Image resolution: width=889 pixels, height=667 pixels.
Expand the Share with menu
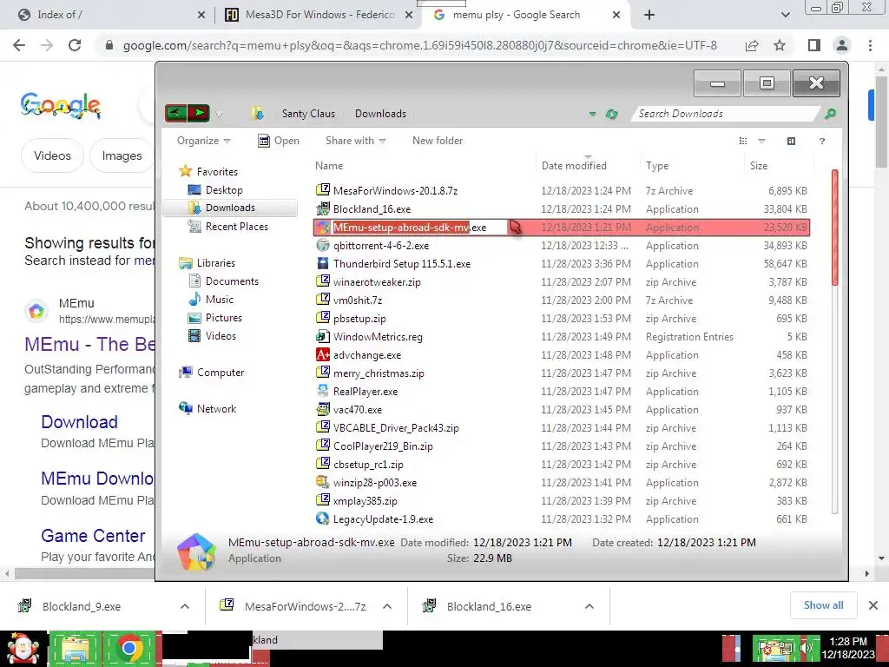pos(355,141)
